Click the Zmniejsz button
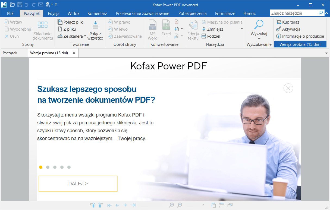330x210 pixels. pos(212,29)
